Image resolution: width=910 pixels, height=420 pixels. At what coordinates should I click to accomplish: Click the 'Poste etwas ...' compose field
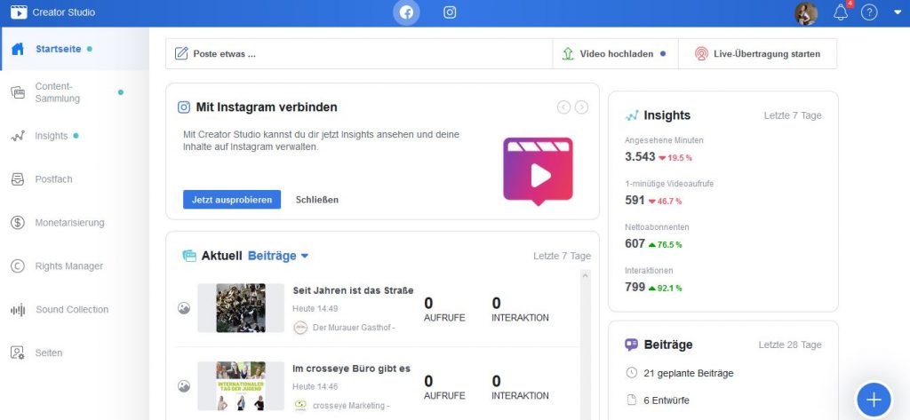pos(359,54)
